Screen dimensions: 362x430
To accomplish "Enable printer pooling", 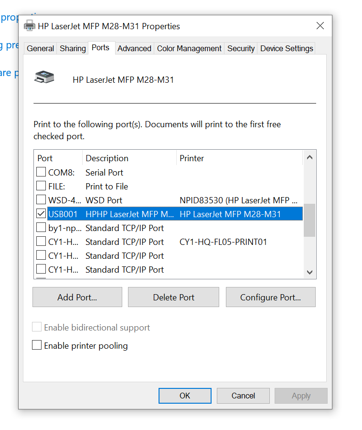I will 37,345.
